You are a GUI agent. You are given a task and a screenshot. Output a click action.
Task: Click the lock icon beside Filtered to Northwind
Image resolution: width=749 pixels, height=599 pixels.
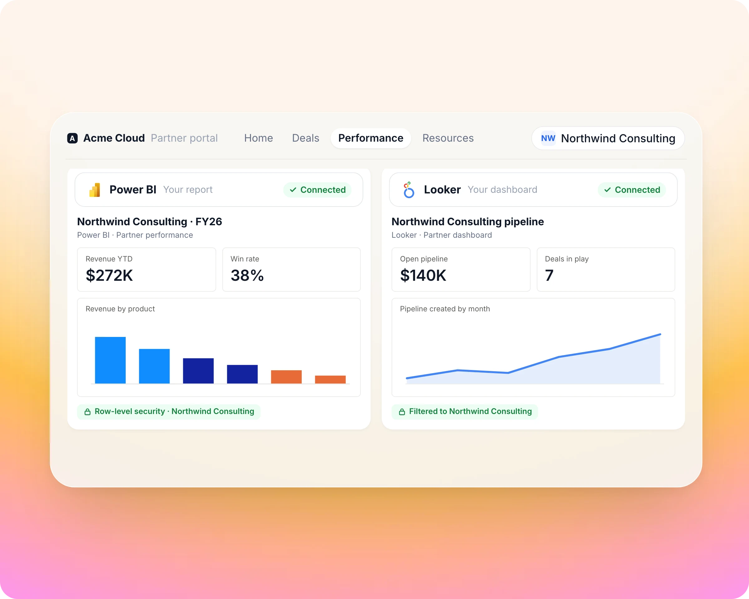[x=402, y=412]
